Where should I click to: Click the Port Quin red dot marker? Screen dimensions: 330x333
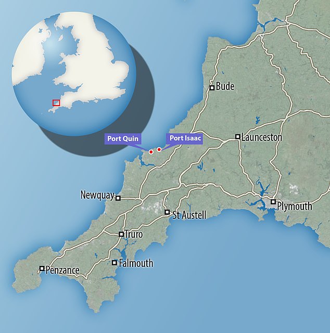pos(151,152)
